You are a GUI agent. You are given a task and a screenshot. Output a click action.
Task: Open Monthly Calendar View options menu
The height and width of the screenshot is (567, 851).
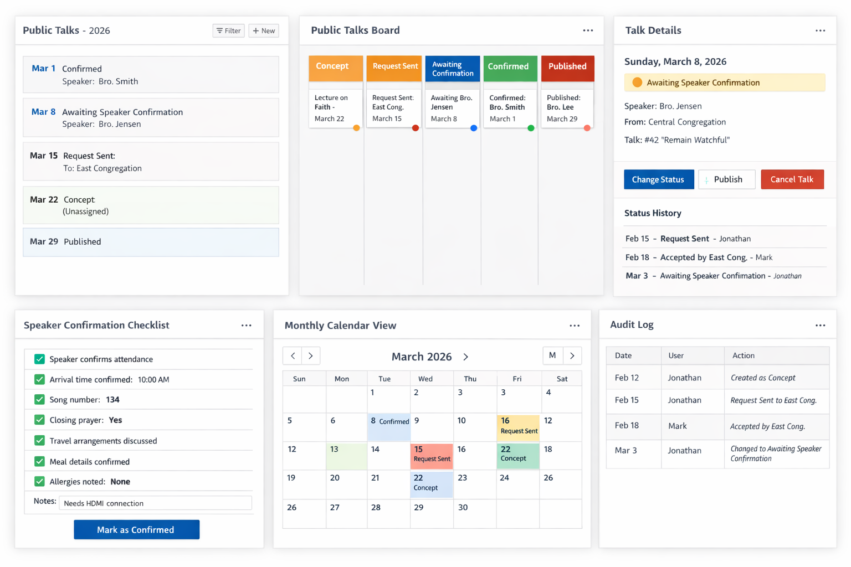pos(575,326)
